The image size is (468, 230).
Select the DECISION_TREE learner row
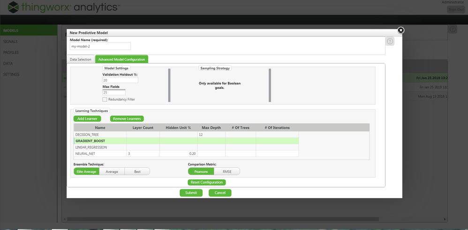point(100,135)
